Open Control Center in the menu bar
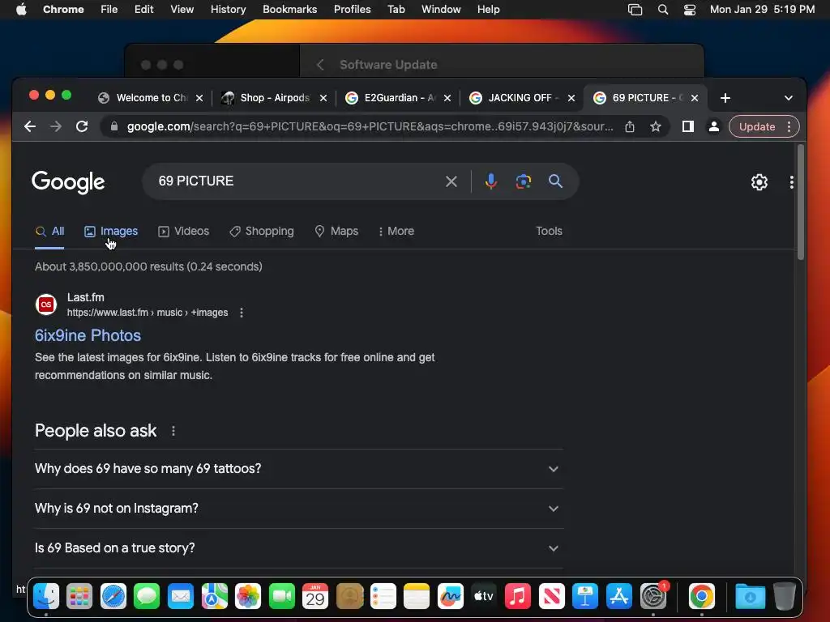Image resolution: width=830 pixels, height=622 pixels. [x=689, y=10]
